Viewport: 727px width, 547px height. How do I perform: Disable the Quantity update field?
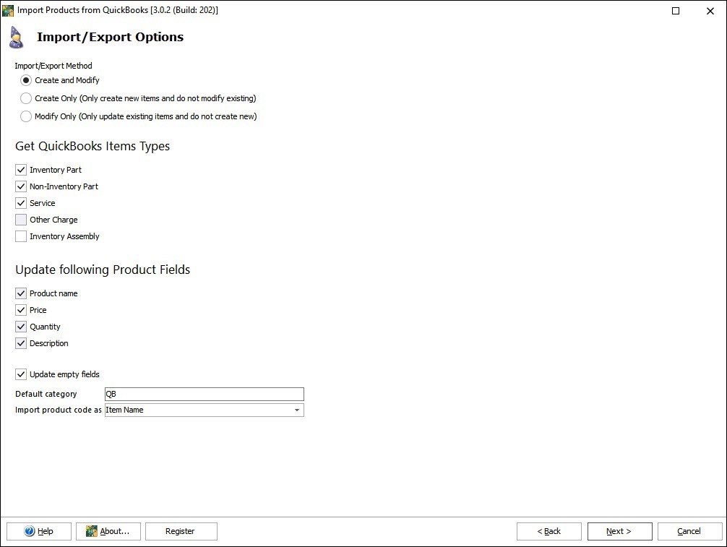tap(21, 326)
